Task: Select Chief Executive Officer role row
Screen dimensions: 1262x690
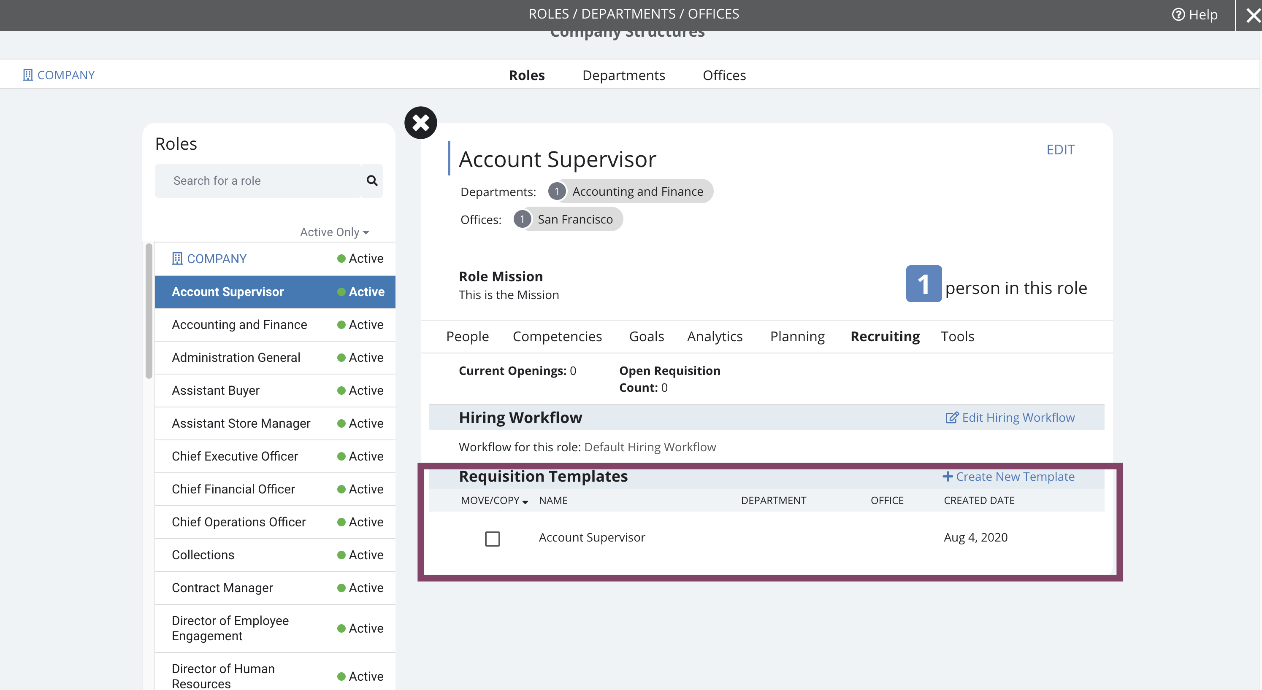Action: (x=275, y=456)
